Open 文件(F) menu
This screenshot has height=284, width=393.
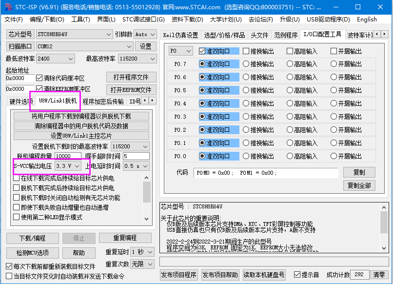14,20
